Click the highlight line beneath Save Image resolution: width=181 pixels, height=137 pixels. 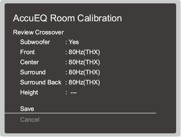click(x=80, y=113)
